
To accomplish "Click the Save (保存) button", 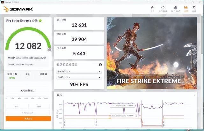I will point(39,107).
